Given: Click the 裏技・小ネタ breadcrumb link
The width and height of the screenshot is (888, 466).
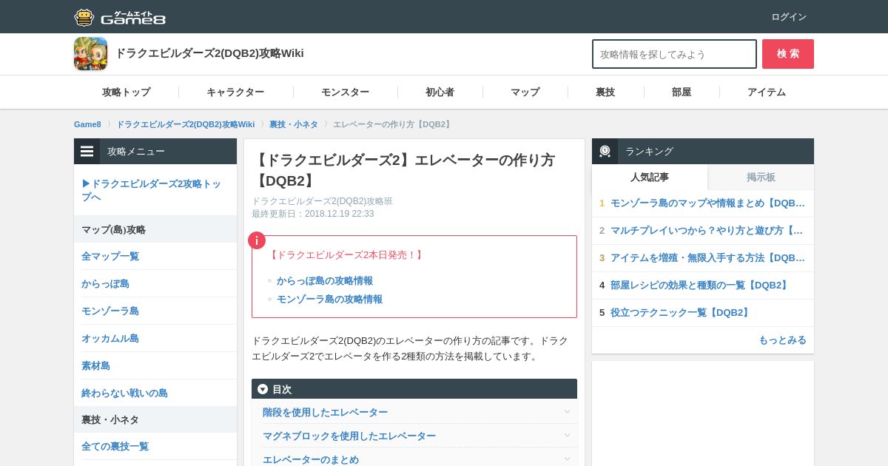Looking at the screenshot, I should (x=294, y=124).
